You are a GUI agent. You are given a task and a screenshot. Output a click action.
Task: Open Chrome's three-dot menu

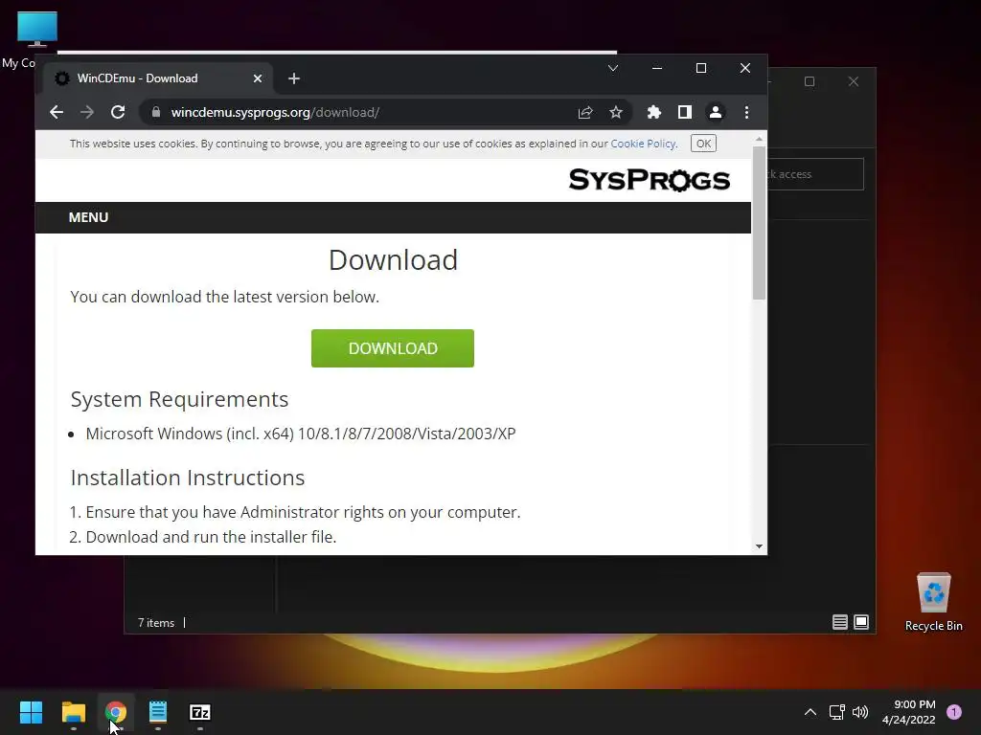pyautogui.click(x=746, y=113)
